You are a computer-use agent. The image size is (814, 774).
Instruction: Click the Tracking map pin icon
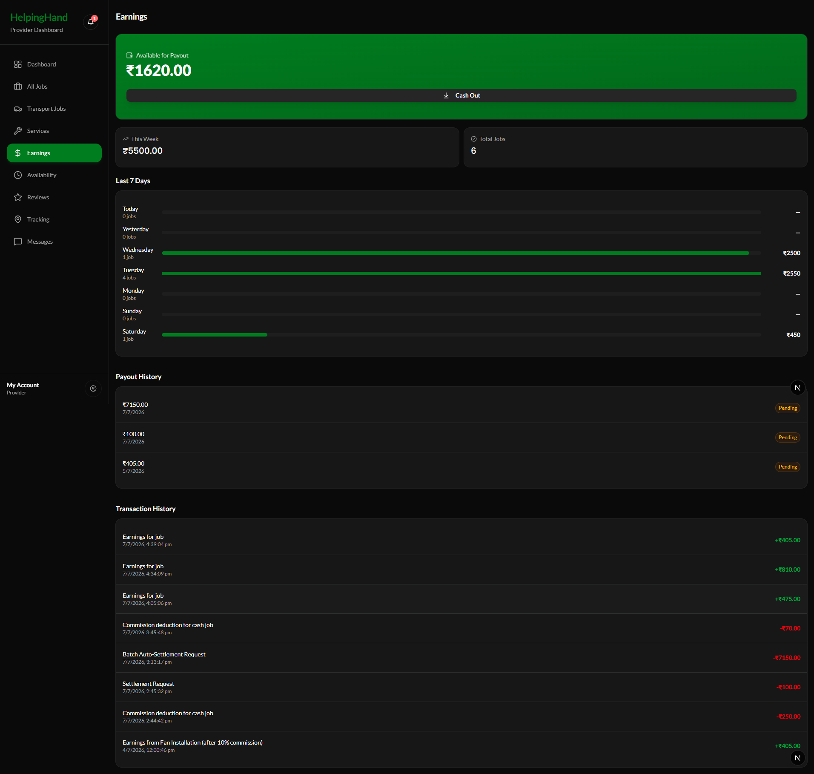pyautogui.click(x=18, y=219)
